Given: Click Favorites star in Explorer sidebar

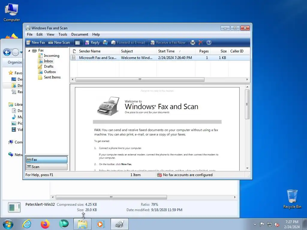Looking at the screenshot, I should [x=11, y=73].
